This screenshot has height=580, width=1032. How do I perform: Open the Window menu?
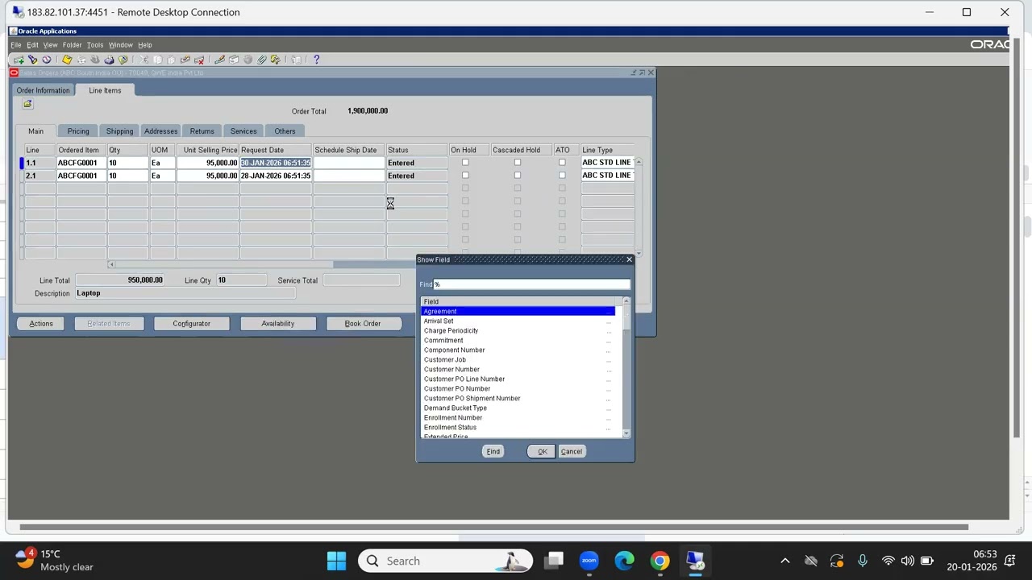coord(120,45)
